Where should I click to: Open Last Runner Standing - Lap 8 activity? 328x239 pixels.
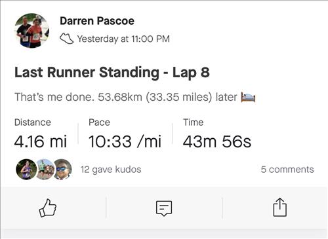tap(112, 73)
